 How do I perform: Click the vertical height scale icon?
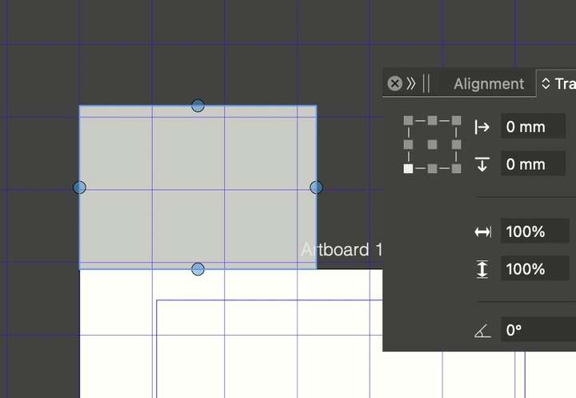coord(482,269)
